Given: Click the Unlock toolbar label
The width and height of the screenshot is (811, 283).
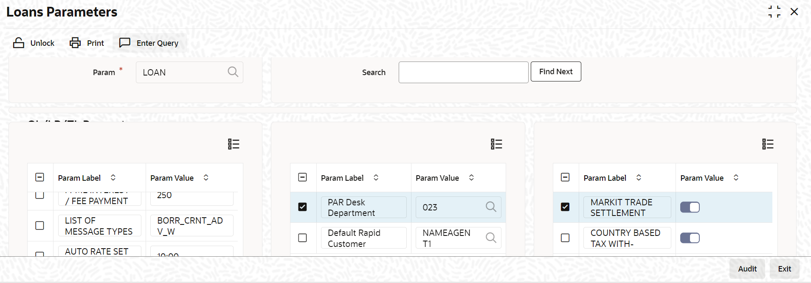Looking at the screenshot, I should 42,43.
